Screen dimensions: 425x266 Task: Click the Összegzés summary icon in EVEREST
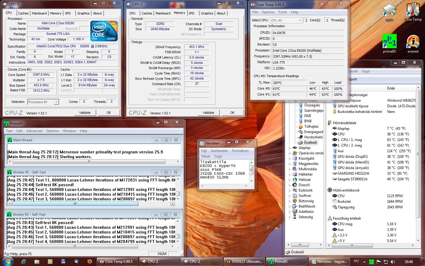point(300,105)
